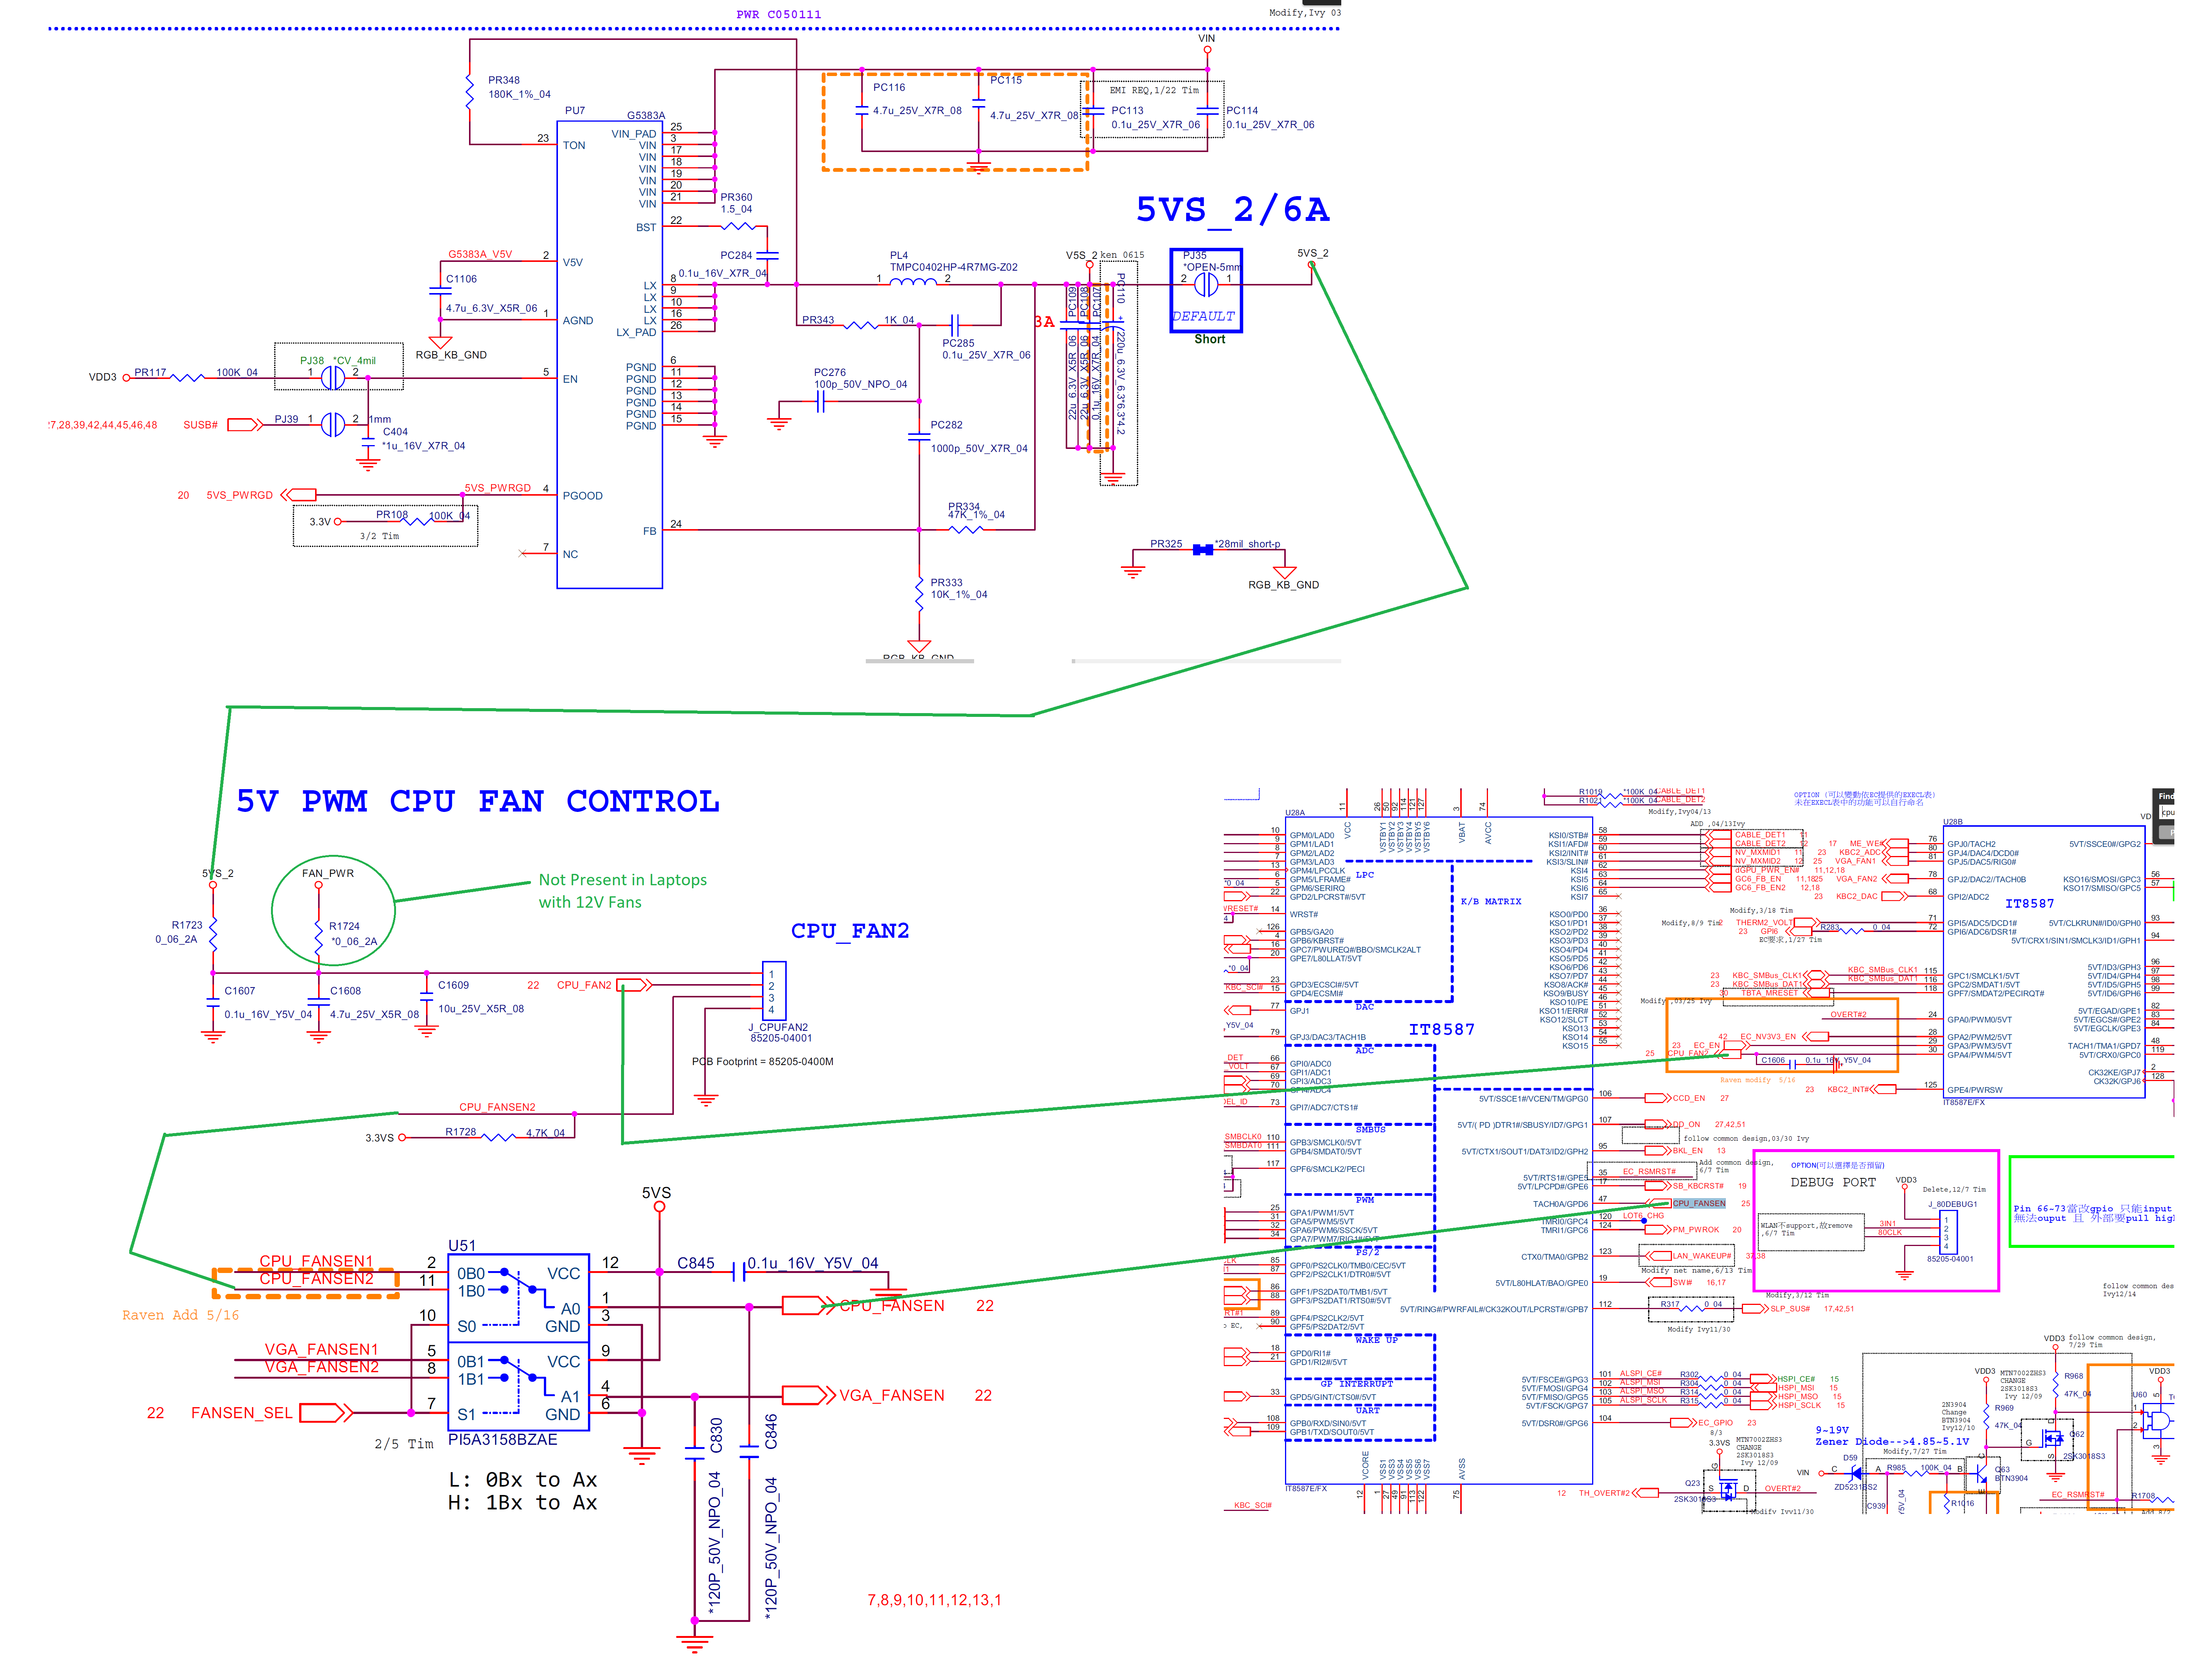Click the red CPU_FANSEN2 net label
Screen dimensions: 2212x1674
497,1107
